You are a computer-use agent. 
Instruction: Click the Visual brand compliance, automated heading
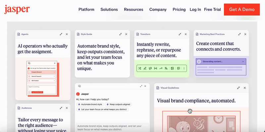click(x=196, y=101)
